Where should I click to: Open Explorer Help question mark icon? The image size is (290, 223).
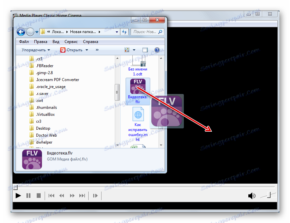pos(157,50)
